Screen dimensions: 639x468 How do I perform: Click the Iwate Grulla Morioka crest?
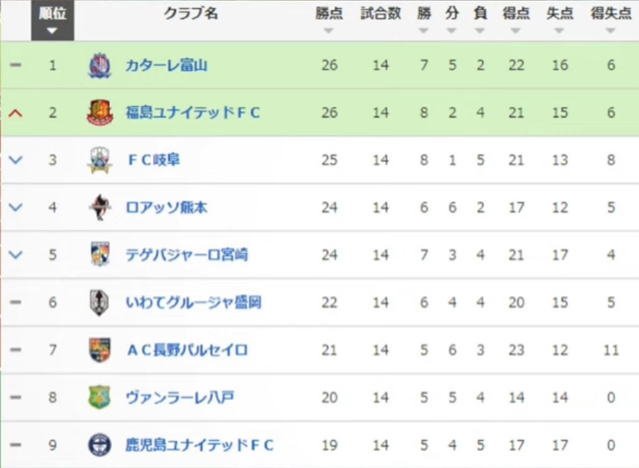click(99, 302)
